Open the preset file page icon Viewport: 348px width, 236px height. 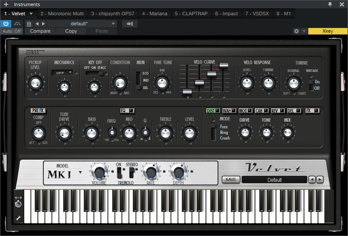(x=29, y=24)
